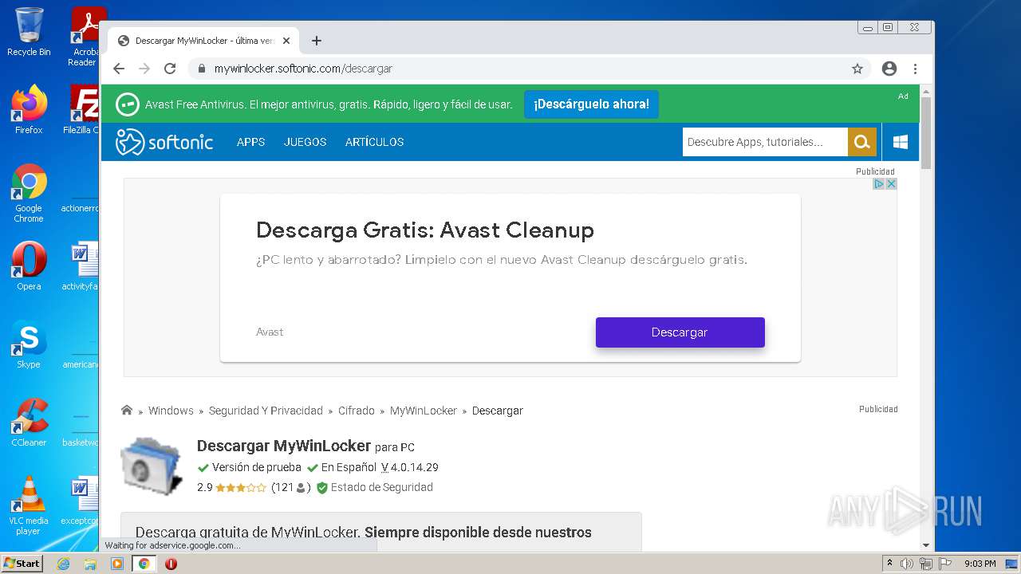Image resolution: width=1021 pixels, height=574 pixels.
Task: Open Opera desktop shortcut
Action: [29, 265]
